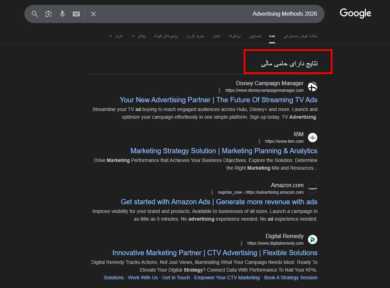Start voice search with the microphone

62,14
